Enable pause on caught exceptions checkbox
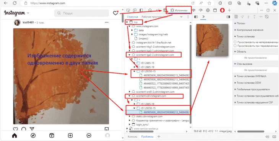The width and height of the screenshot is (279, 141). click(x=235, y=46)
